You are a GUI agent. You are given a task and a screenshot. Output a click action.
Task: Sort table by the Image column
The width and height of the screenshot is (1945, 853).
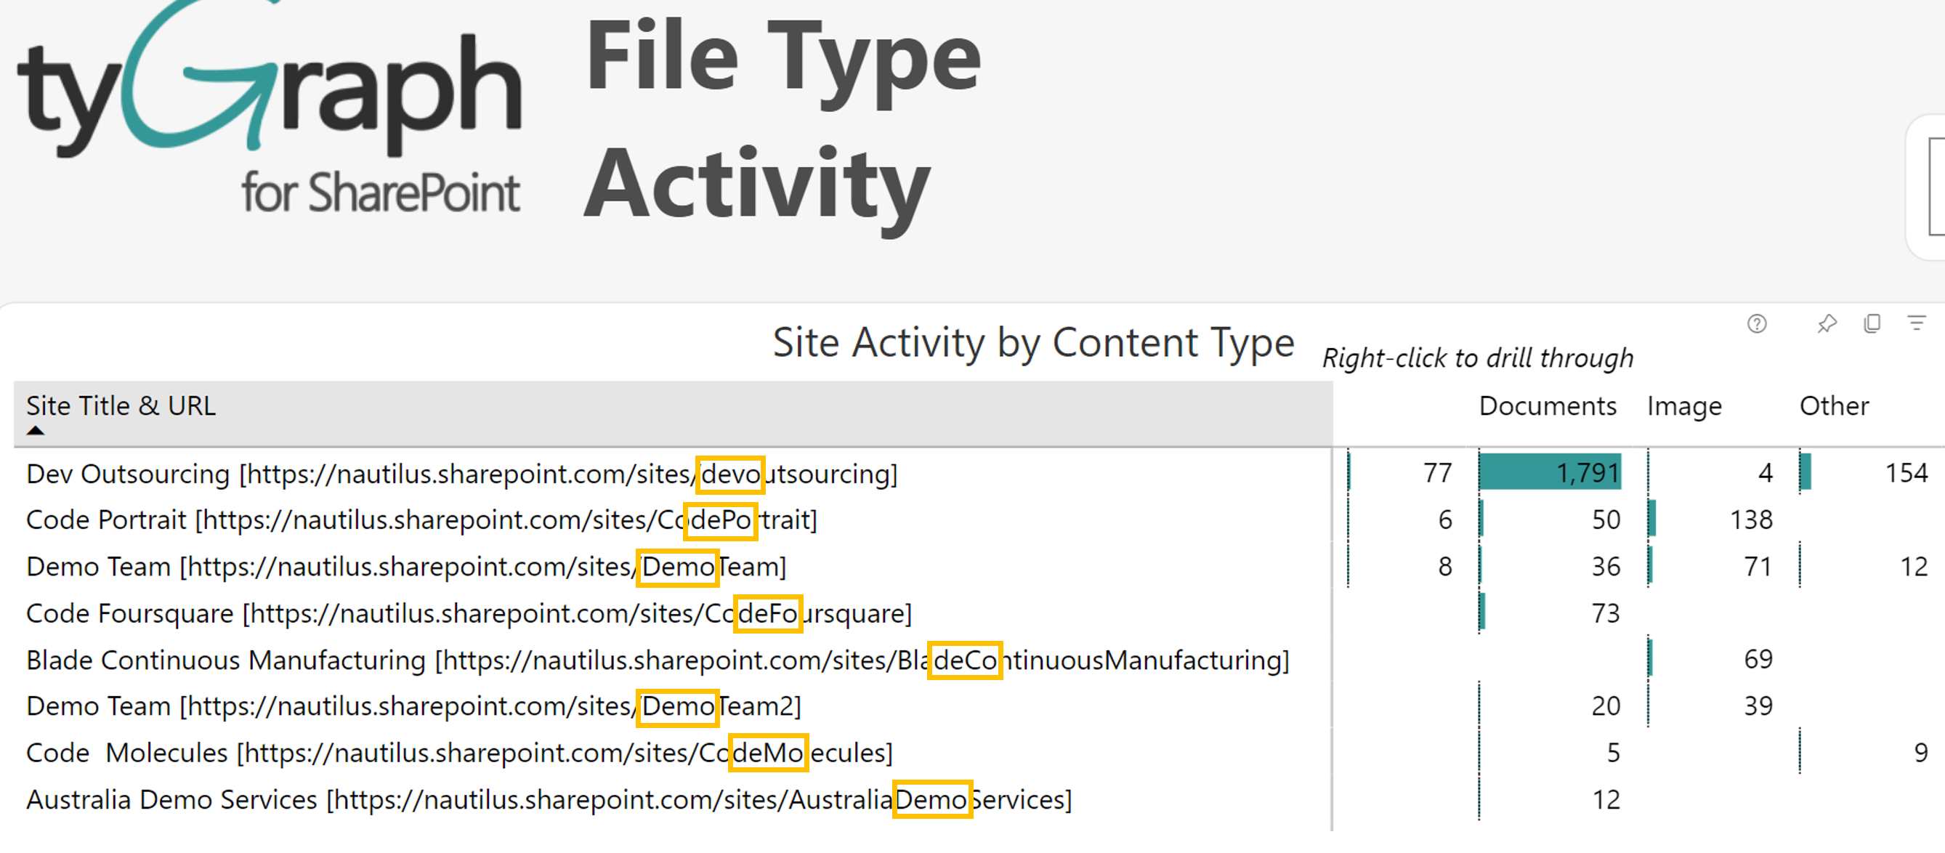tap(1683, 406)
